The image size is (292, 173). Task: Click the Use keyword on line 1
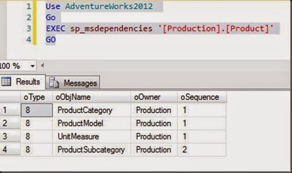pyautogui.click(x=53, y=6)
